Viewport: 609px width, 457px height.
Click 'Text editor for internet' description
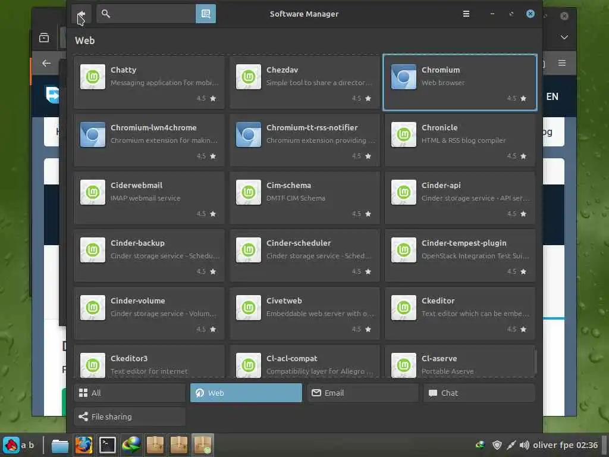pos(149,371)
